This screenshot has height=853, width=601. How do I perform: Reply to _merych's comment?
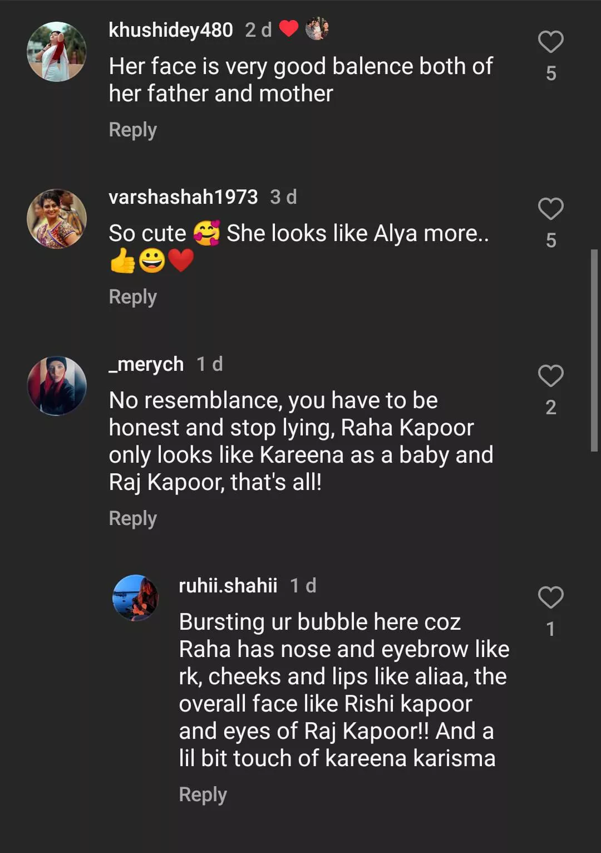[132, 518]
